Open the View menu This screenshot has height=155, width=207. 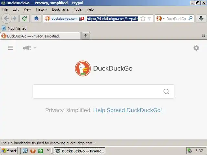coord(27,9)
